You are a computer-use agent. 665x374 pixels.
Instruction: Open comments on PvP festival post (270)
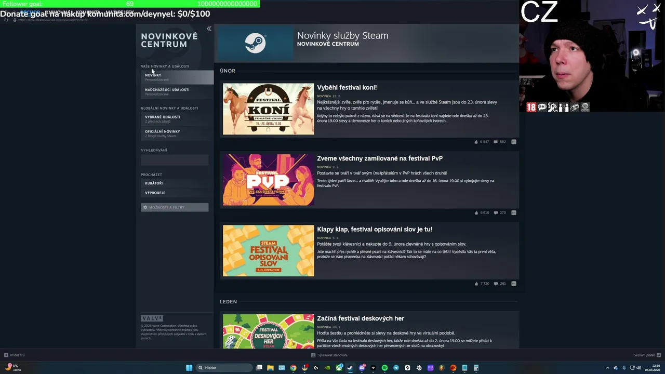(x=499, y=212)
